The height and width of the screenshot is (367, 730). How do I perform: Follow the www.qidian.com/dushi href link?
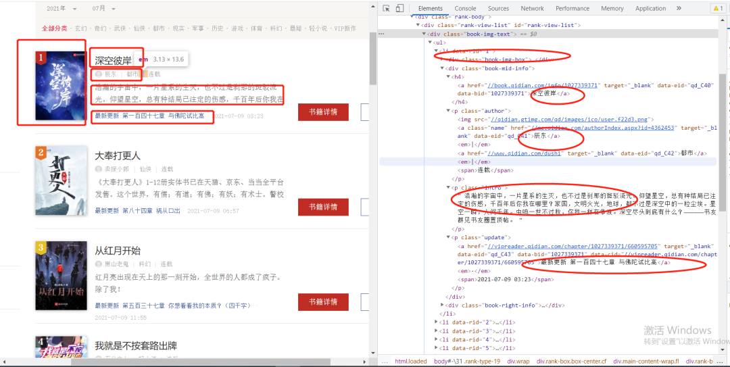[x=525, y=153]
